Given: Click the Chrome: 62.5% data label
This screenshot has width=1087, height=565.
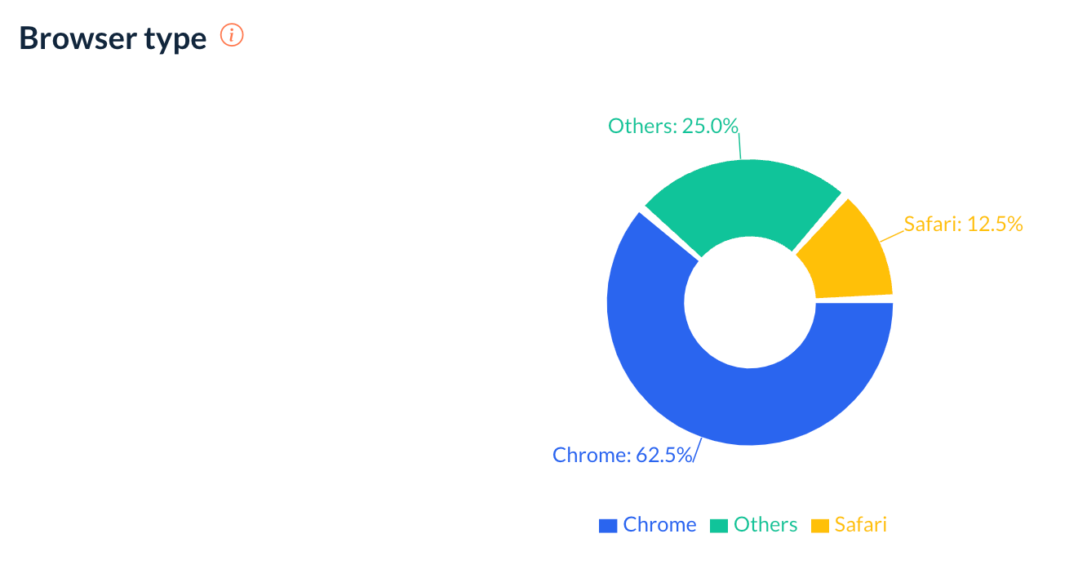Looking at the screenshot, I should pos(623,455).
